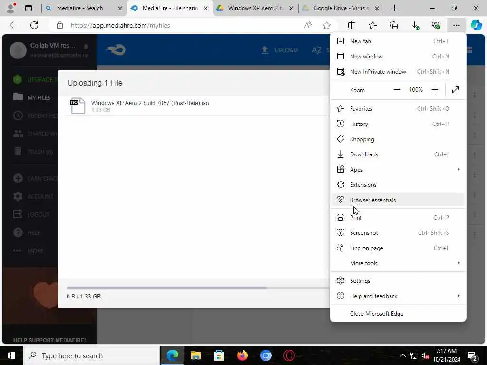
Task: Switch to the mediafire - Search tab
Action: 80,8
